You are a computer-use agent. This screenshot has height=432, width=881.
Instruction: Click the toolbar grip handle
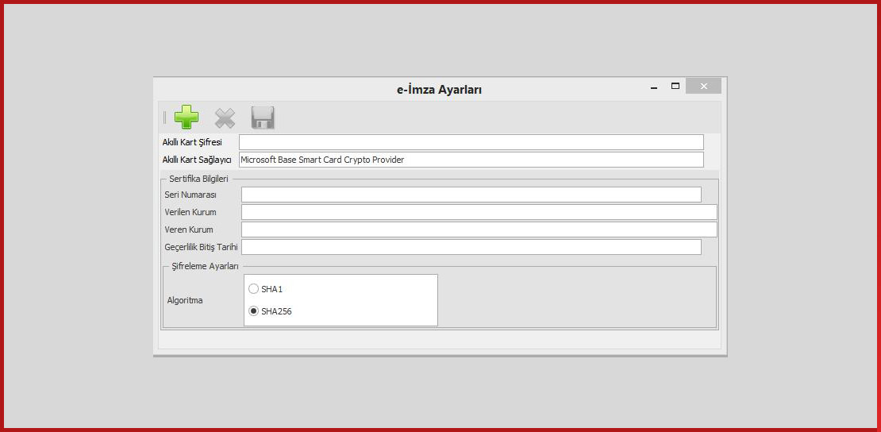165,118
